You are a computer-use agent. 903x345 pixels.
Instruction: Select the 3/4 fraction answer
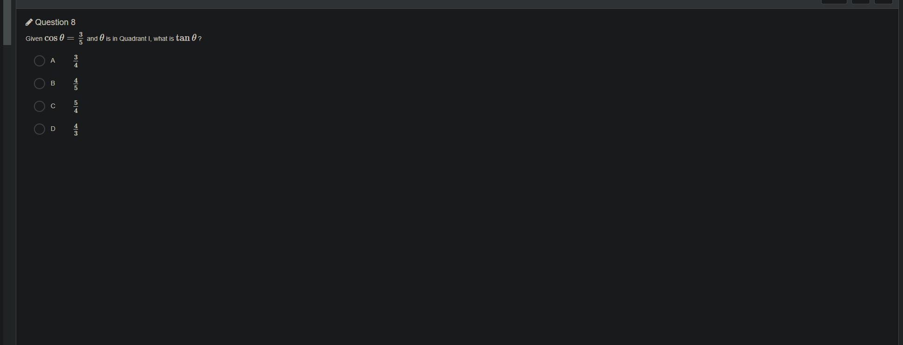coord(76,61)
